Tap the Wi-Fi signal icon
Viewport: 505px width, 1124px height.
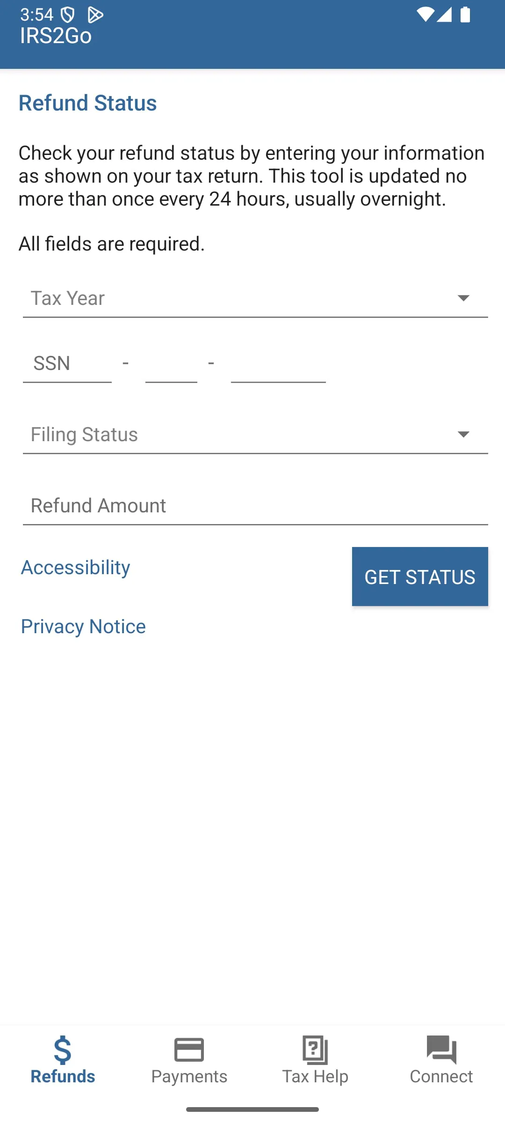[425, 15]
